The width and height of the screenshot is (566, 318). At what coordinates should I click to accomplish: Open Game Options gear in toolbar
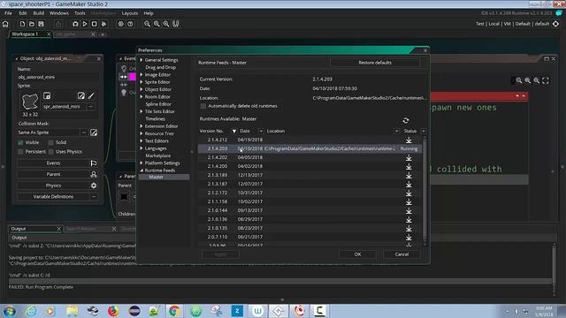(120, 24)
